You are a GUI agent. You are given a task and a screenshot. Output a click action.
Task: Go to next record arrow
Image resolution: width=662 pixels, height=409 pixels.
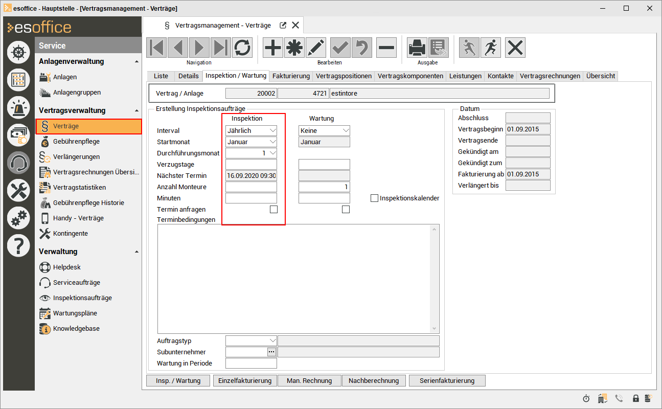[x=199, y=48]
